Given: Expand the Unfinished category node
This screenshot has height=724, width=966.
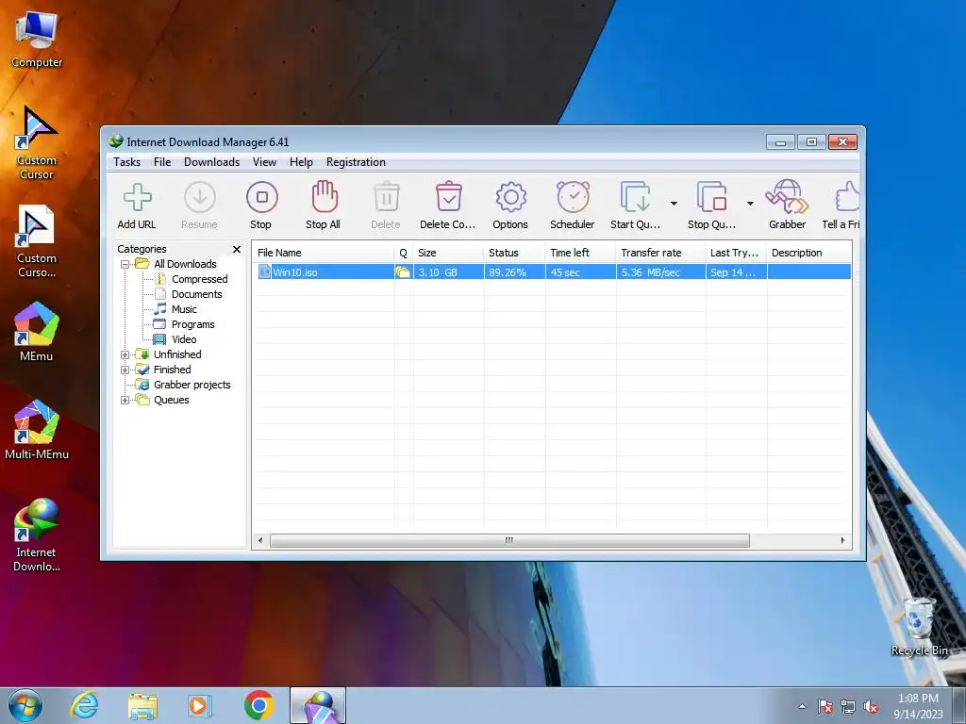Looking at the screenshot, I should tap(125, 354).
